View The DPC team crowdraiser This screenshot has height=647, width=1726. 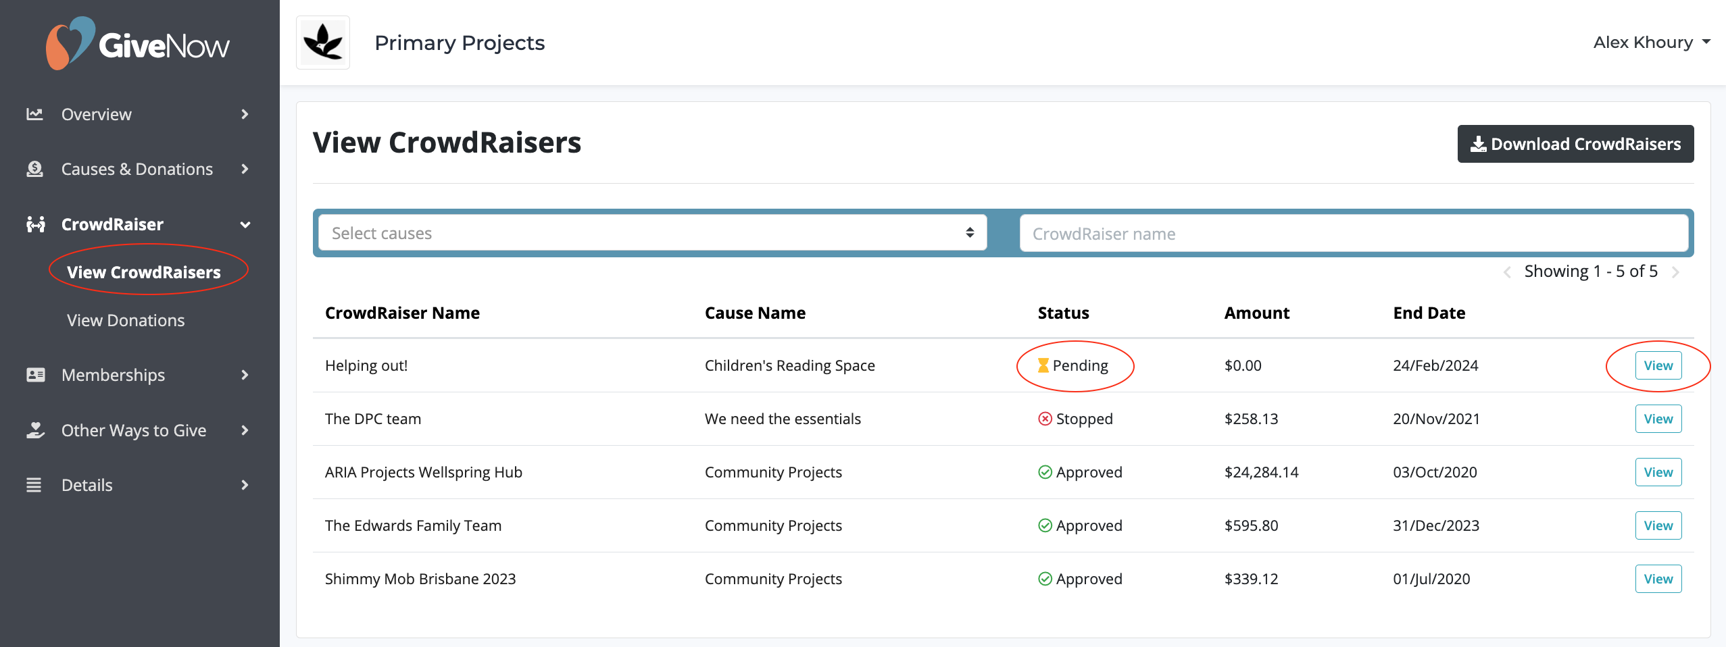1658,419
